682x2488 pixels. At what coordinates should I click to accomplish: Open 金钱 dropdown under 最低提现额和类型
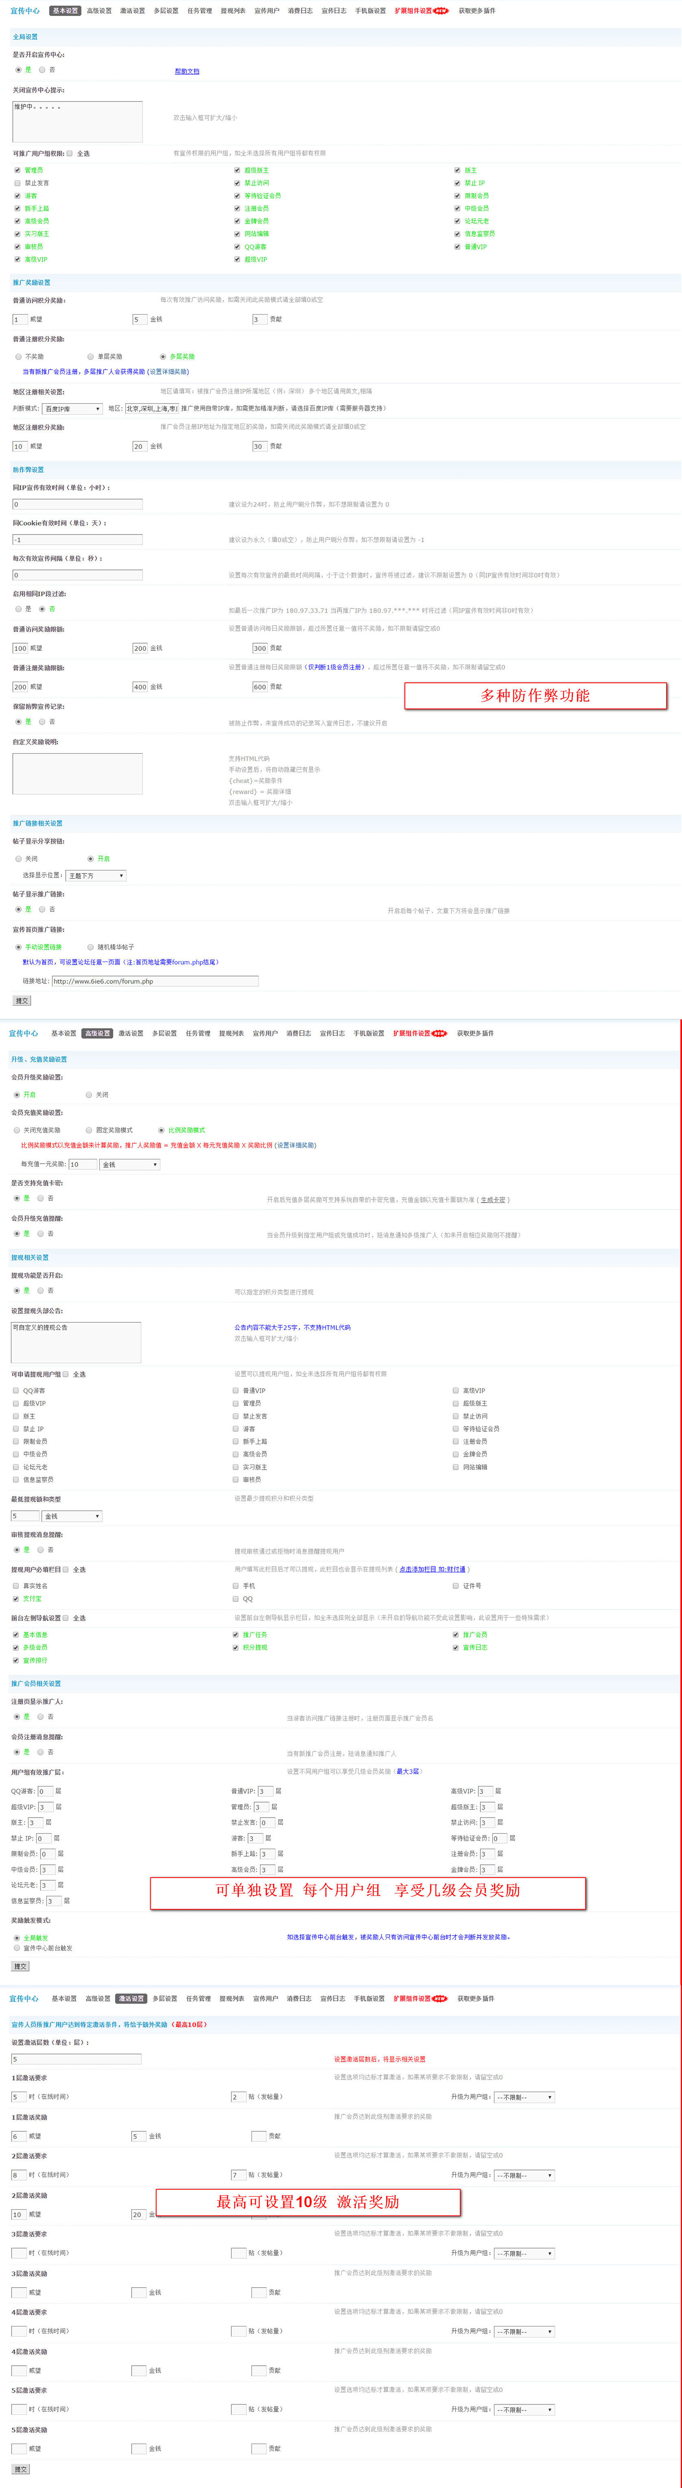72,1516
